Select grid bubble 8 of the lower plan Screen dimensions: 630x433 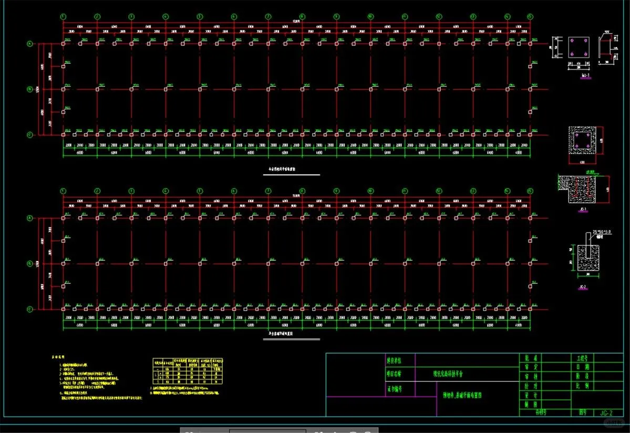[302, 191]
